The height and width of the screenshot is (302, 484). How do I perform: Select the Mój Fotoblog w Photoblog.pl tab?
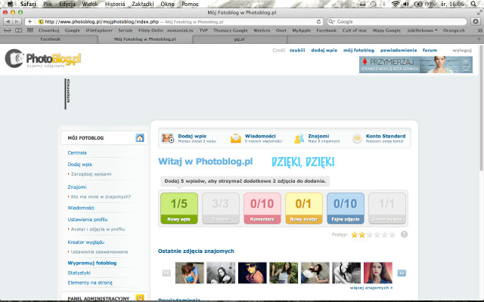(x=145, y=39)
